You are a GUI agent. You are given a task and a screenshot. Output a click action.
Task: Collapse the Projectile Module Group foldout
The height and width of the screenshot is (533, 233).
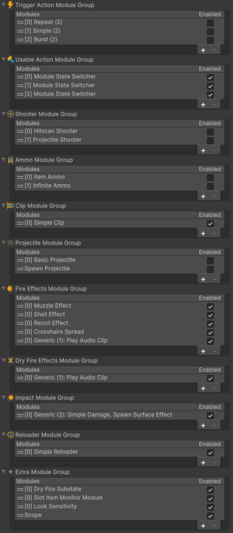point(4,243)
